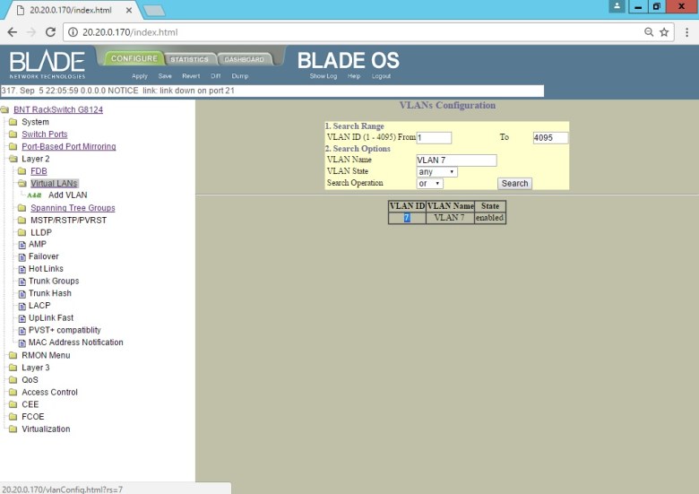The width and height of the screenshot is (699, 494).
Task: Click the CEE folder icon
Action: tap(13, 404)
